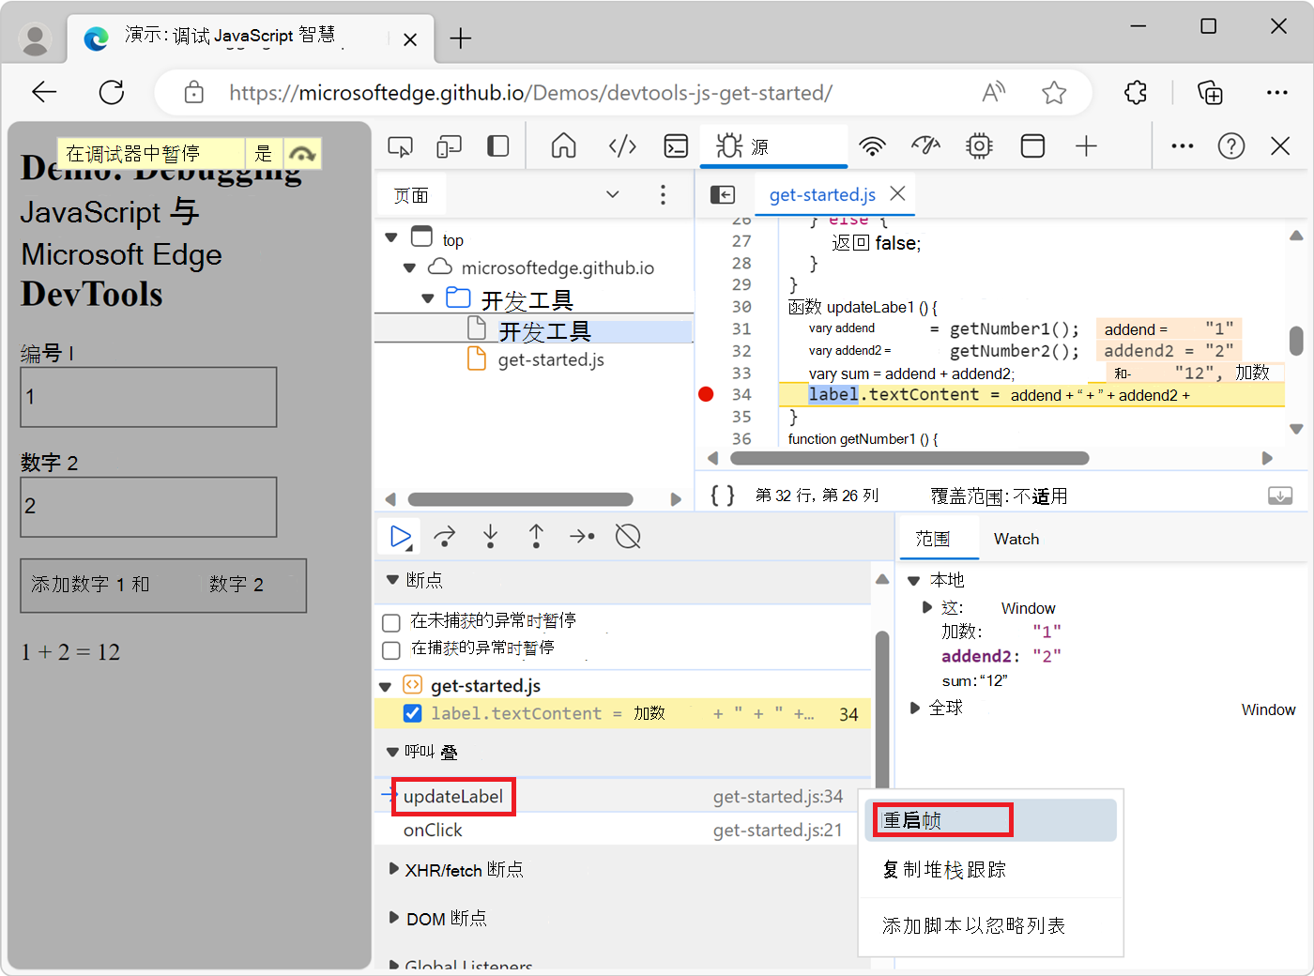Uncheck the line 34 breakpoint for get-started.js
This screenshot has height=976, width=1314.
pos(412,713)
